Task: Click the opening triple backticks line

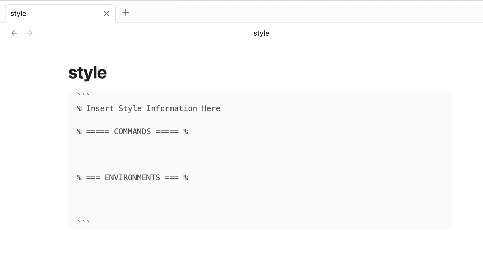Action: pyautogui.click(x=83, y=95)
